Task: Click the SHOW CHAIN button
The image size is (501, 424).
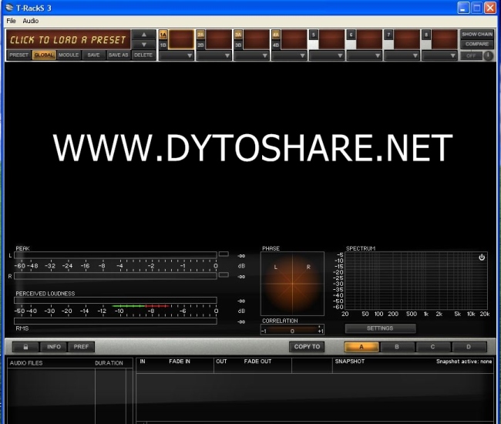Action: 477,34
